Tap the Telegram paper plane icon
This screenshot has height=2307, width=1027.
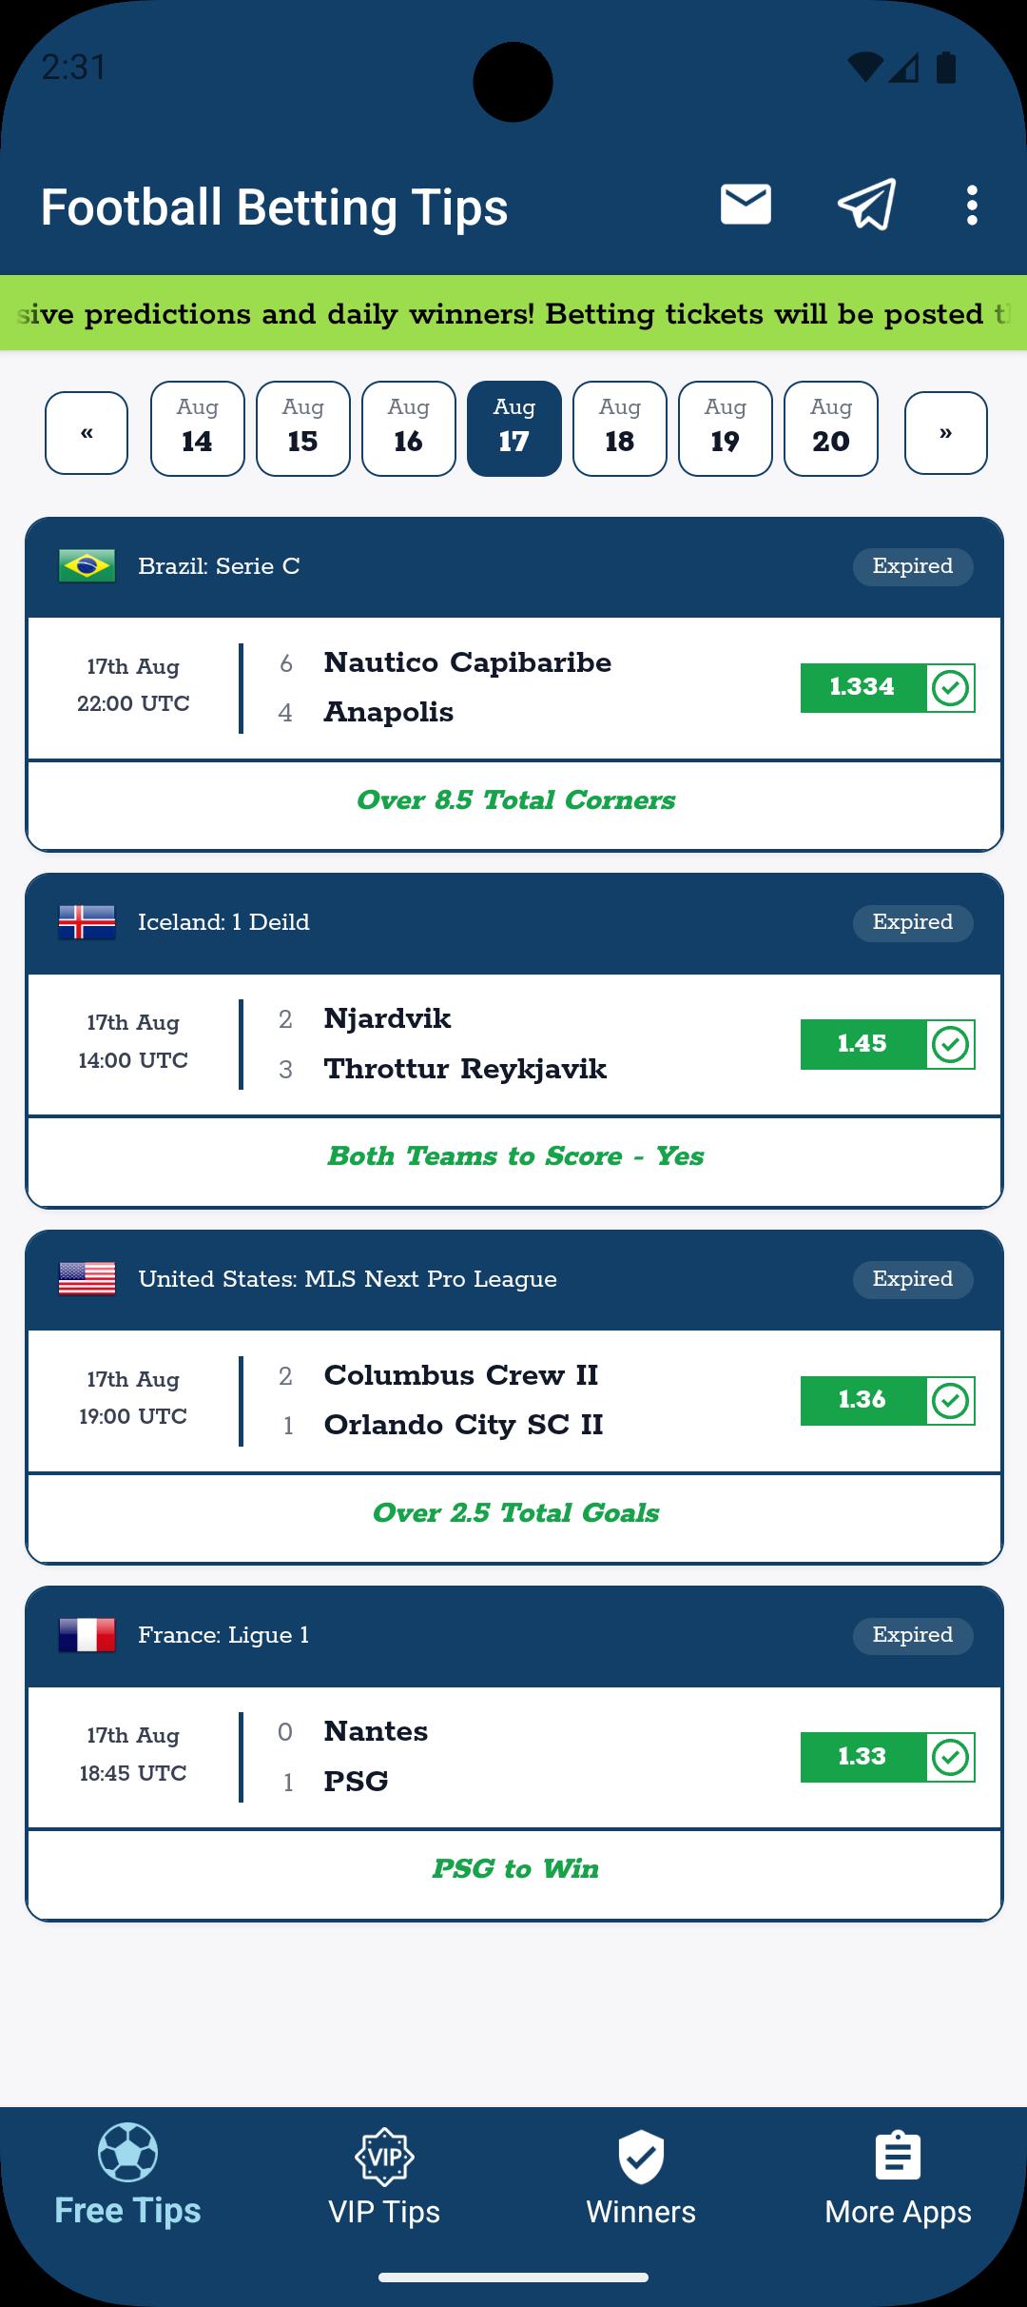tap(866, 205)
